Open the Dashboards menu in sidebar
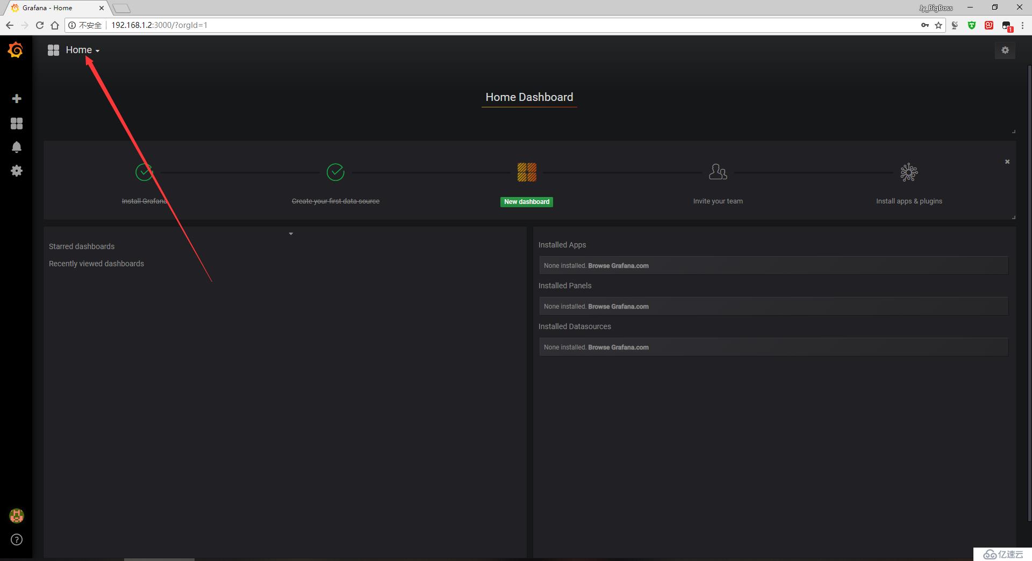This screenshot has height=561, width=1032. (x=17, y=123)
